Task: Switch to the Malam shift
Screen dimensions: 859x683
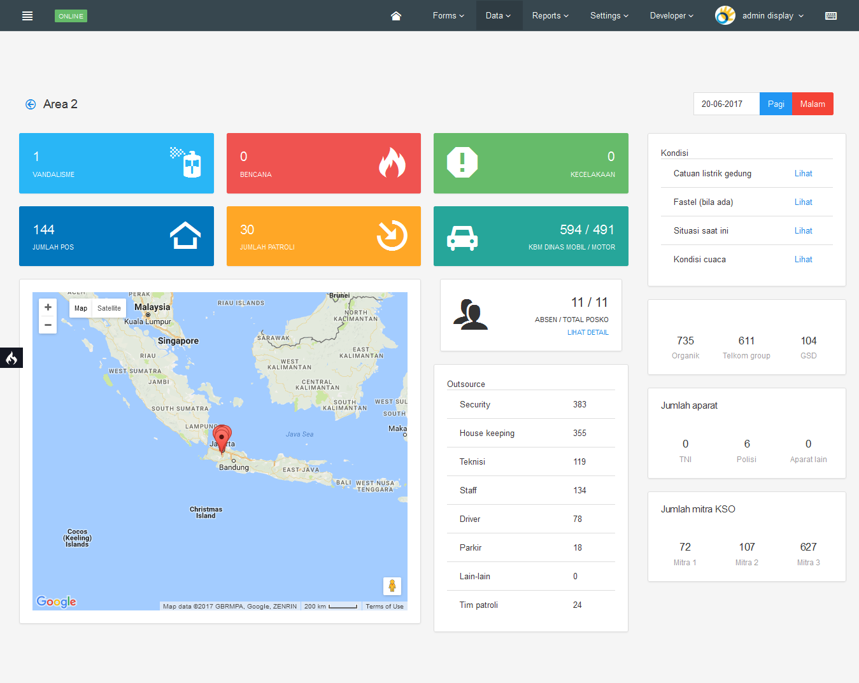Action: click(812, 104)
